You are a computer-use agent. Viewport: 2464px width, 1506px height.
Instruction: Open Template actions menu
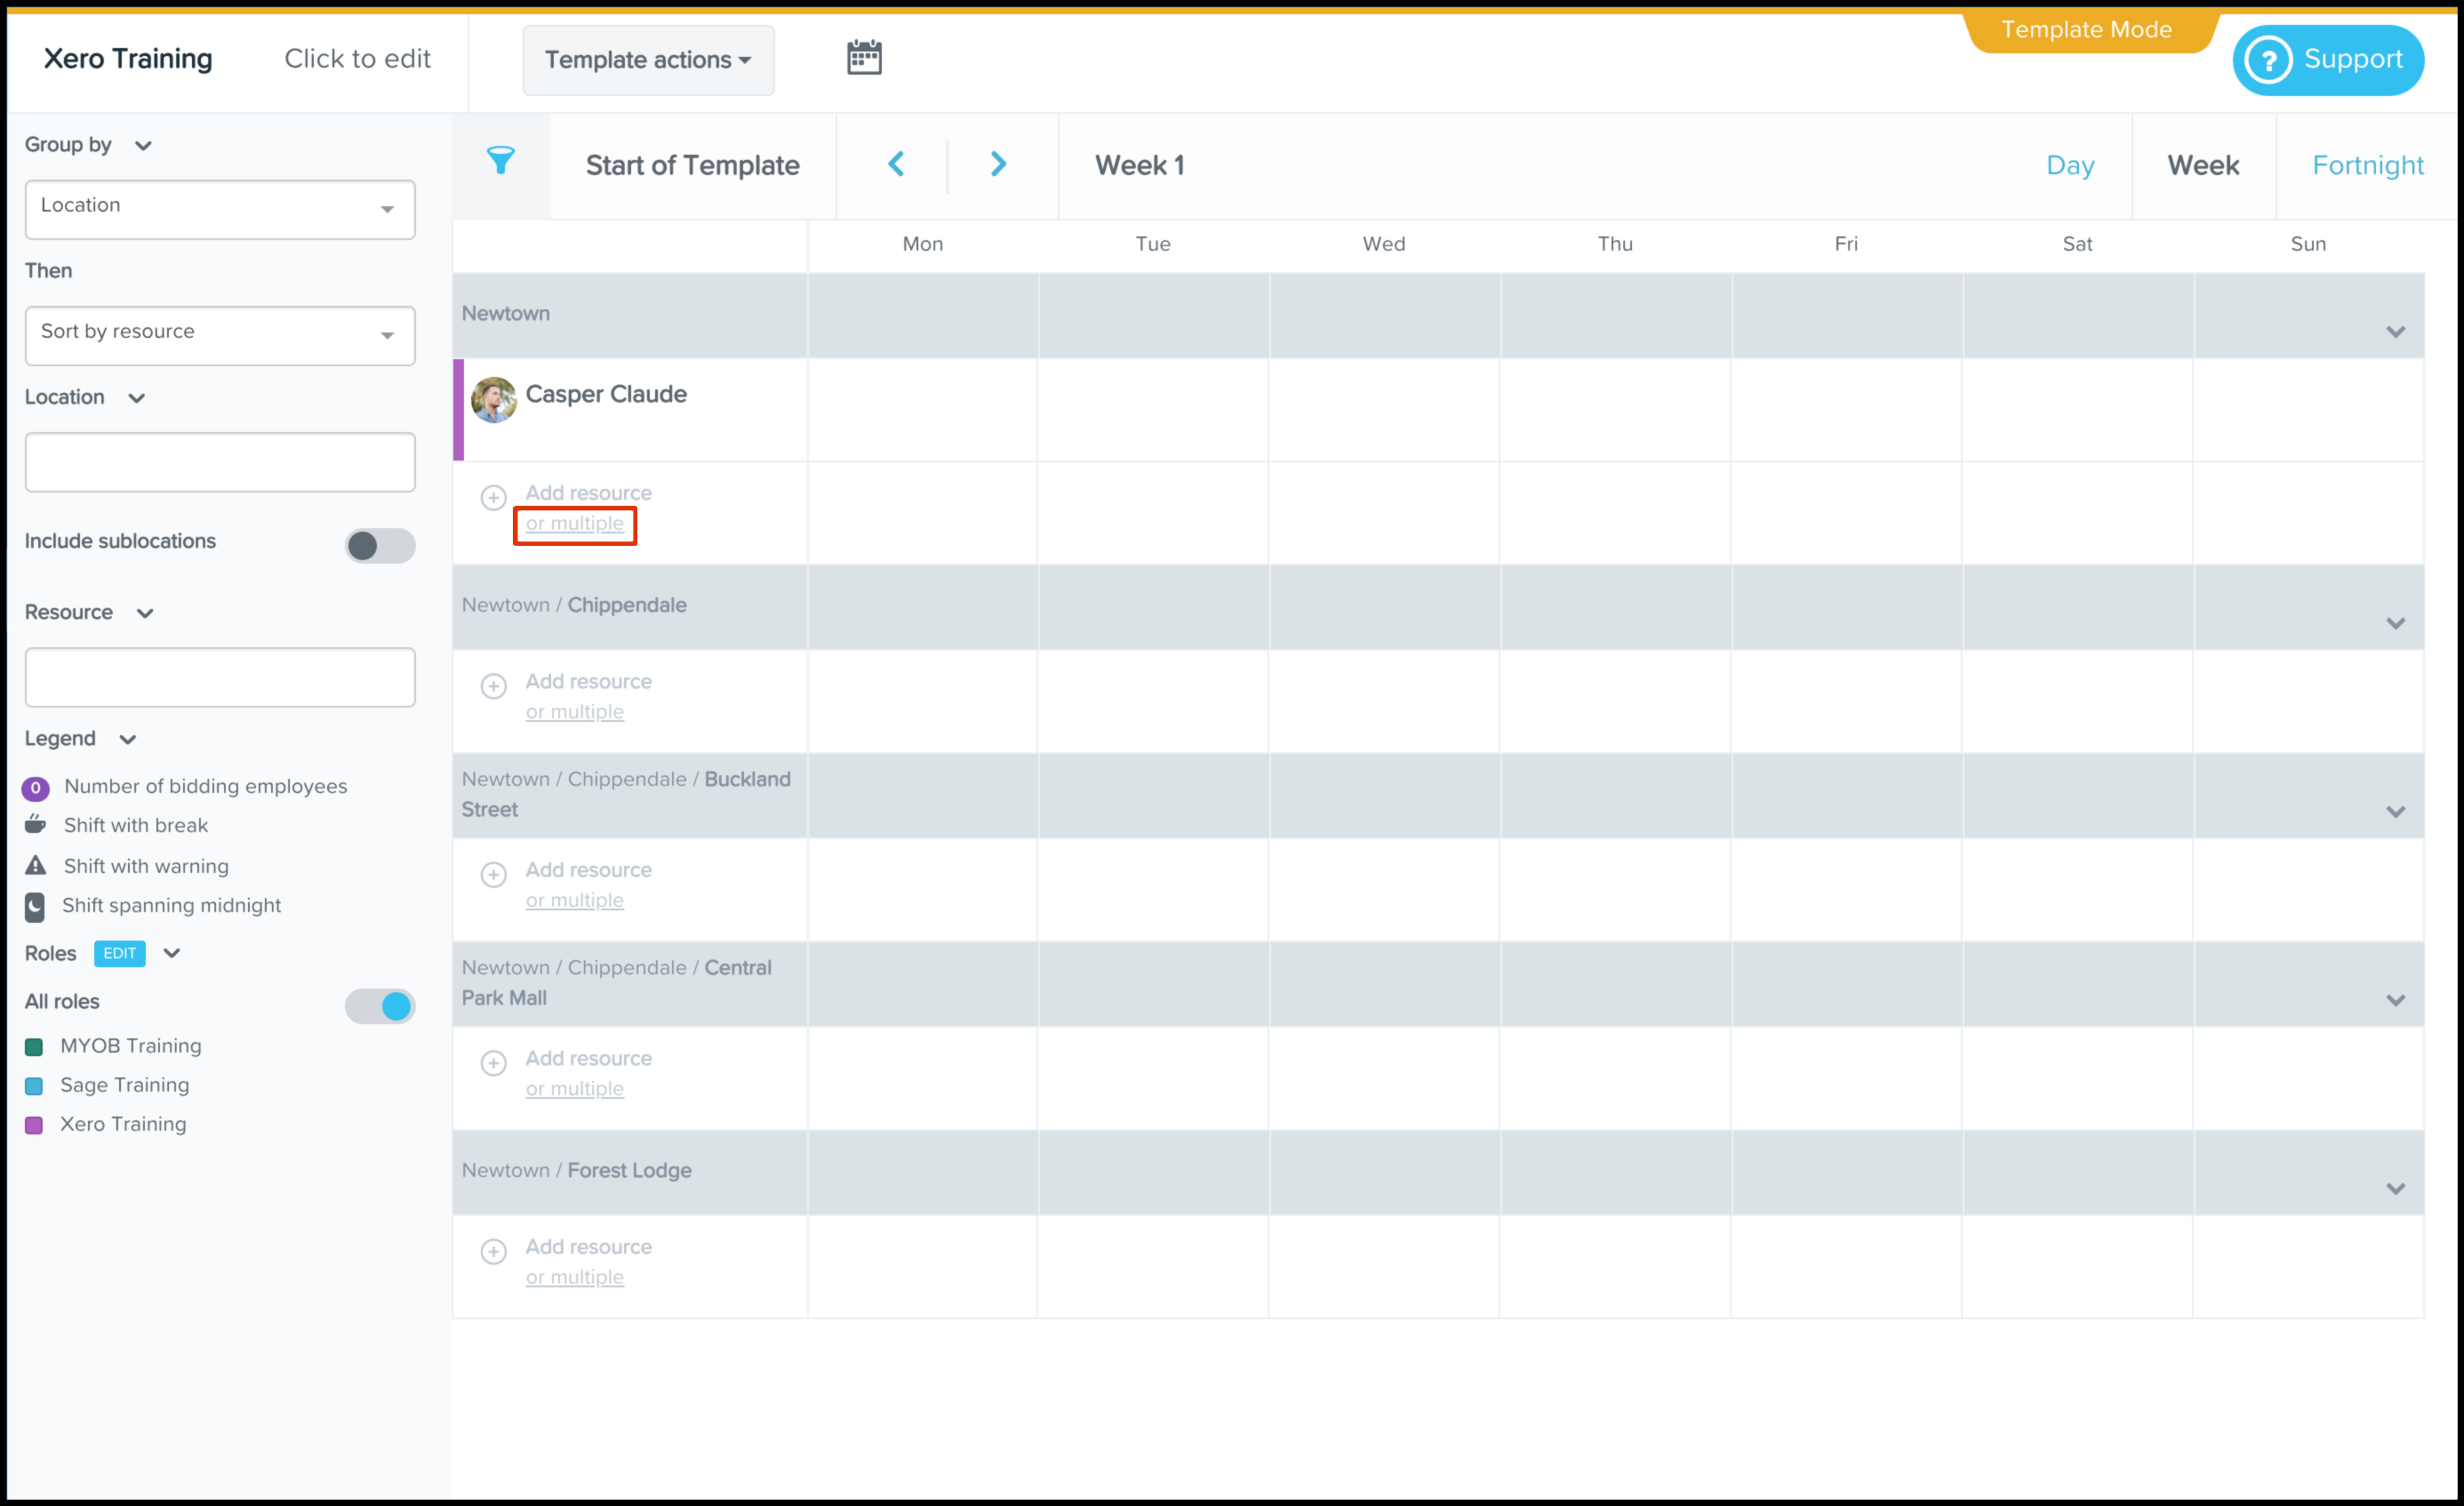click(x=647, y=60)
